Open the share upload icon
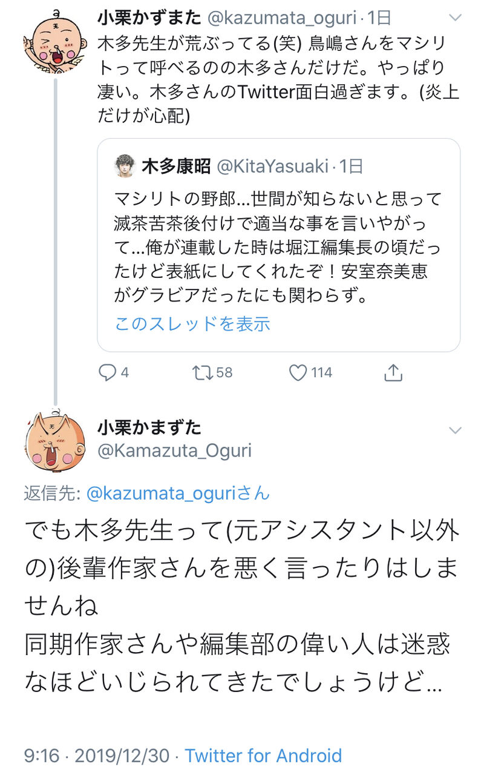Image resolution: width=484 pixels, height=775 pixels. tap(393, 372)
